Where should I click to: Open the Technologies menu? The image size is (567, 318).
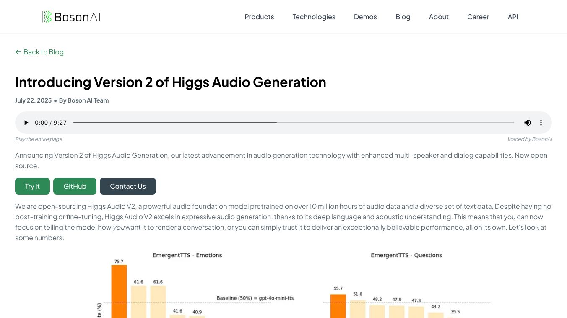[x=314, y=17]
